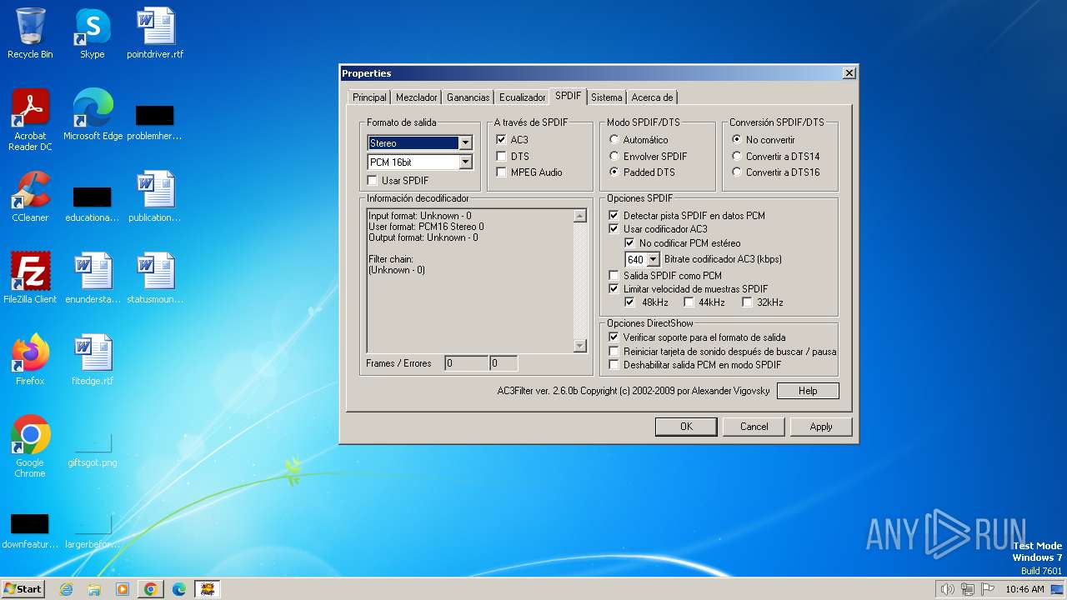Select fitedge.rtf desktop file

(93, 361)
